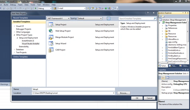Open the Toolbox wrench icon in main toolbar
Viewport: 190px width, 110px height.
[103, 8]
